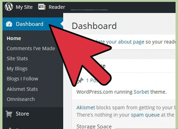Expand the Store sidebar section
Screen dimensions: 178x129
[x=22, y=114]
